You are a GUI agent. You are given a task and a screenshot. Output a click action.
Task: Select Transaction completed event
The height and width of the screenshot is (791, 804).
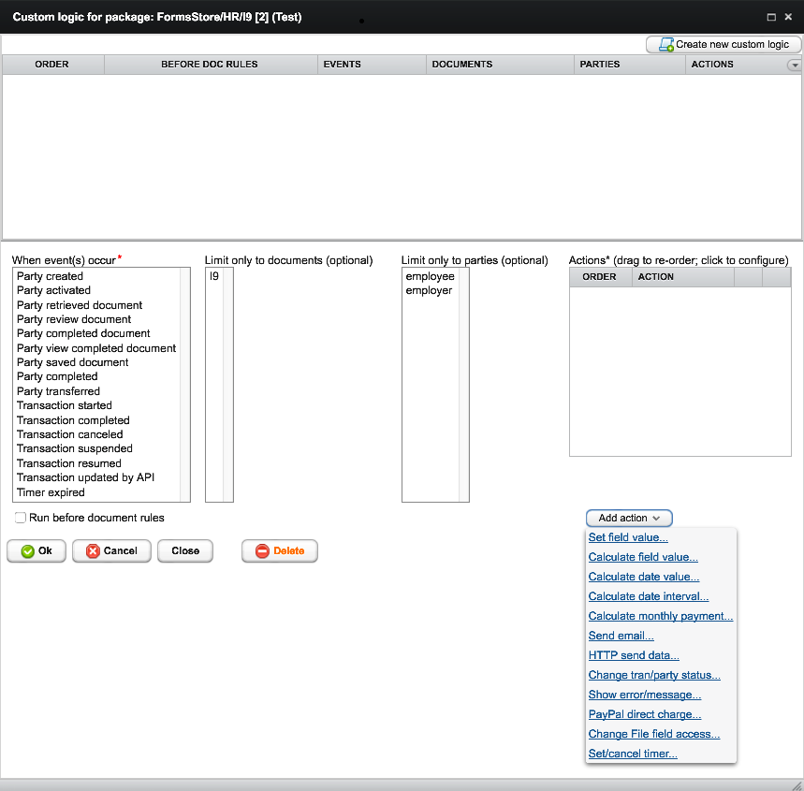tap(73, 420)
